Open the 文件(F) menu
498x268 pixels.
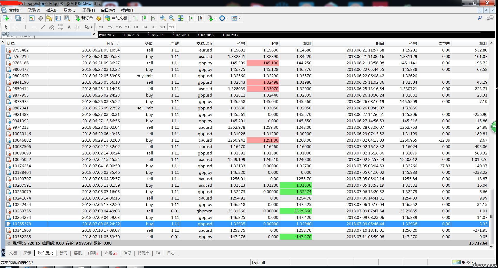pyautogui.click(x=15, y=10)
